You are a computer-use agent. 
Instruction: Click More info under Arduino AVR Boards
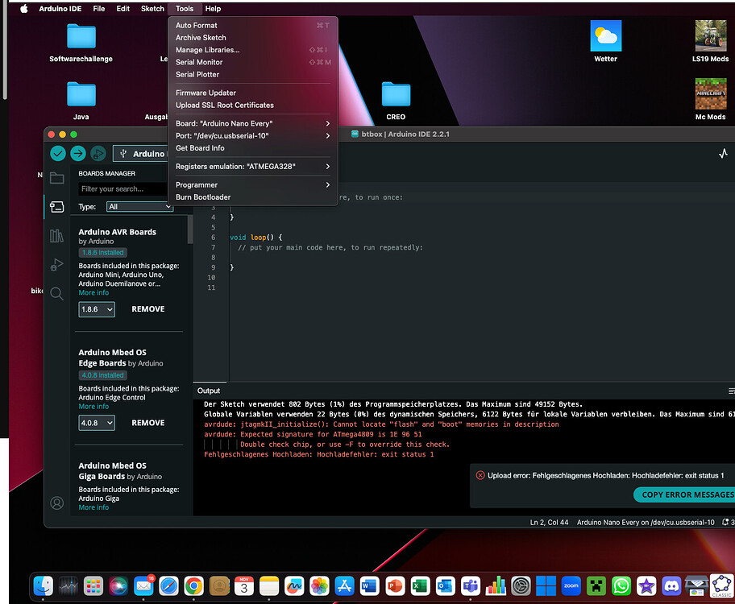pos(93,292)
